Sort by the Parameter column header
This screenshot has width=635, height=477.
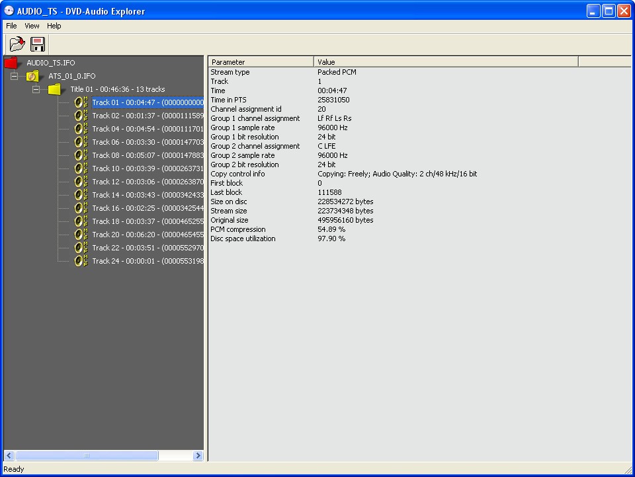point(261,62)
